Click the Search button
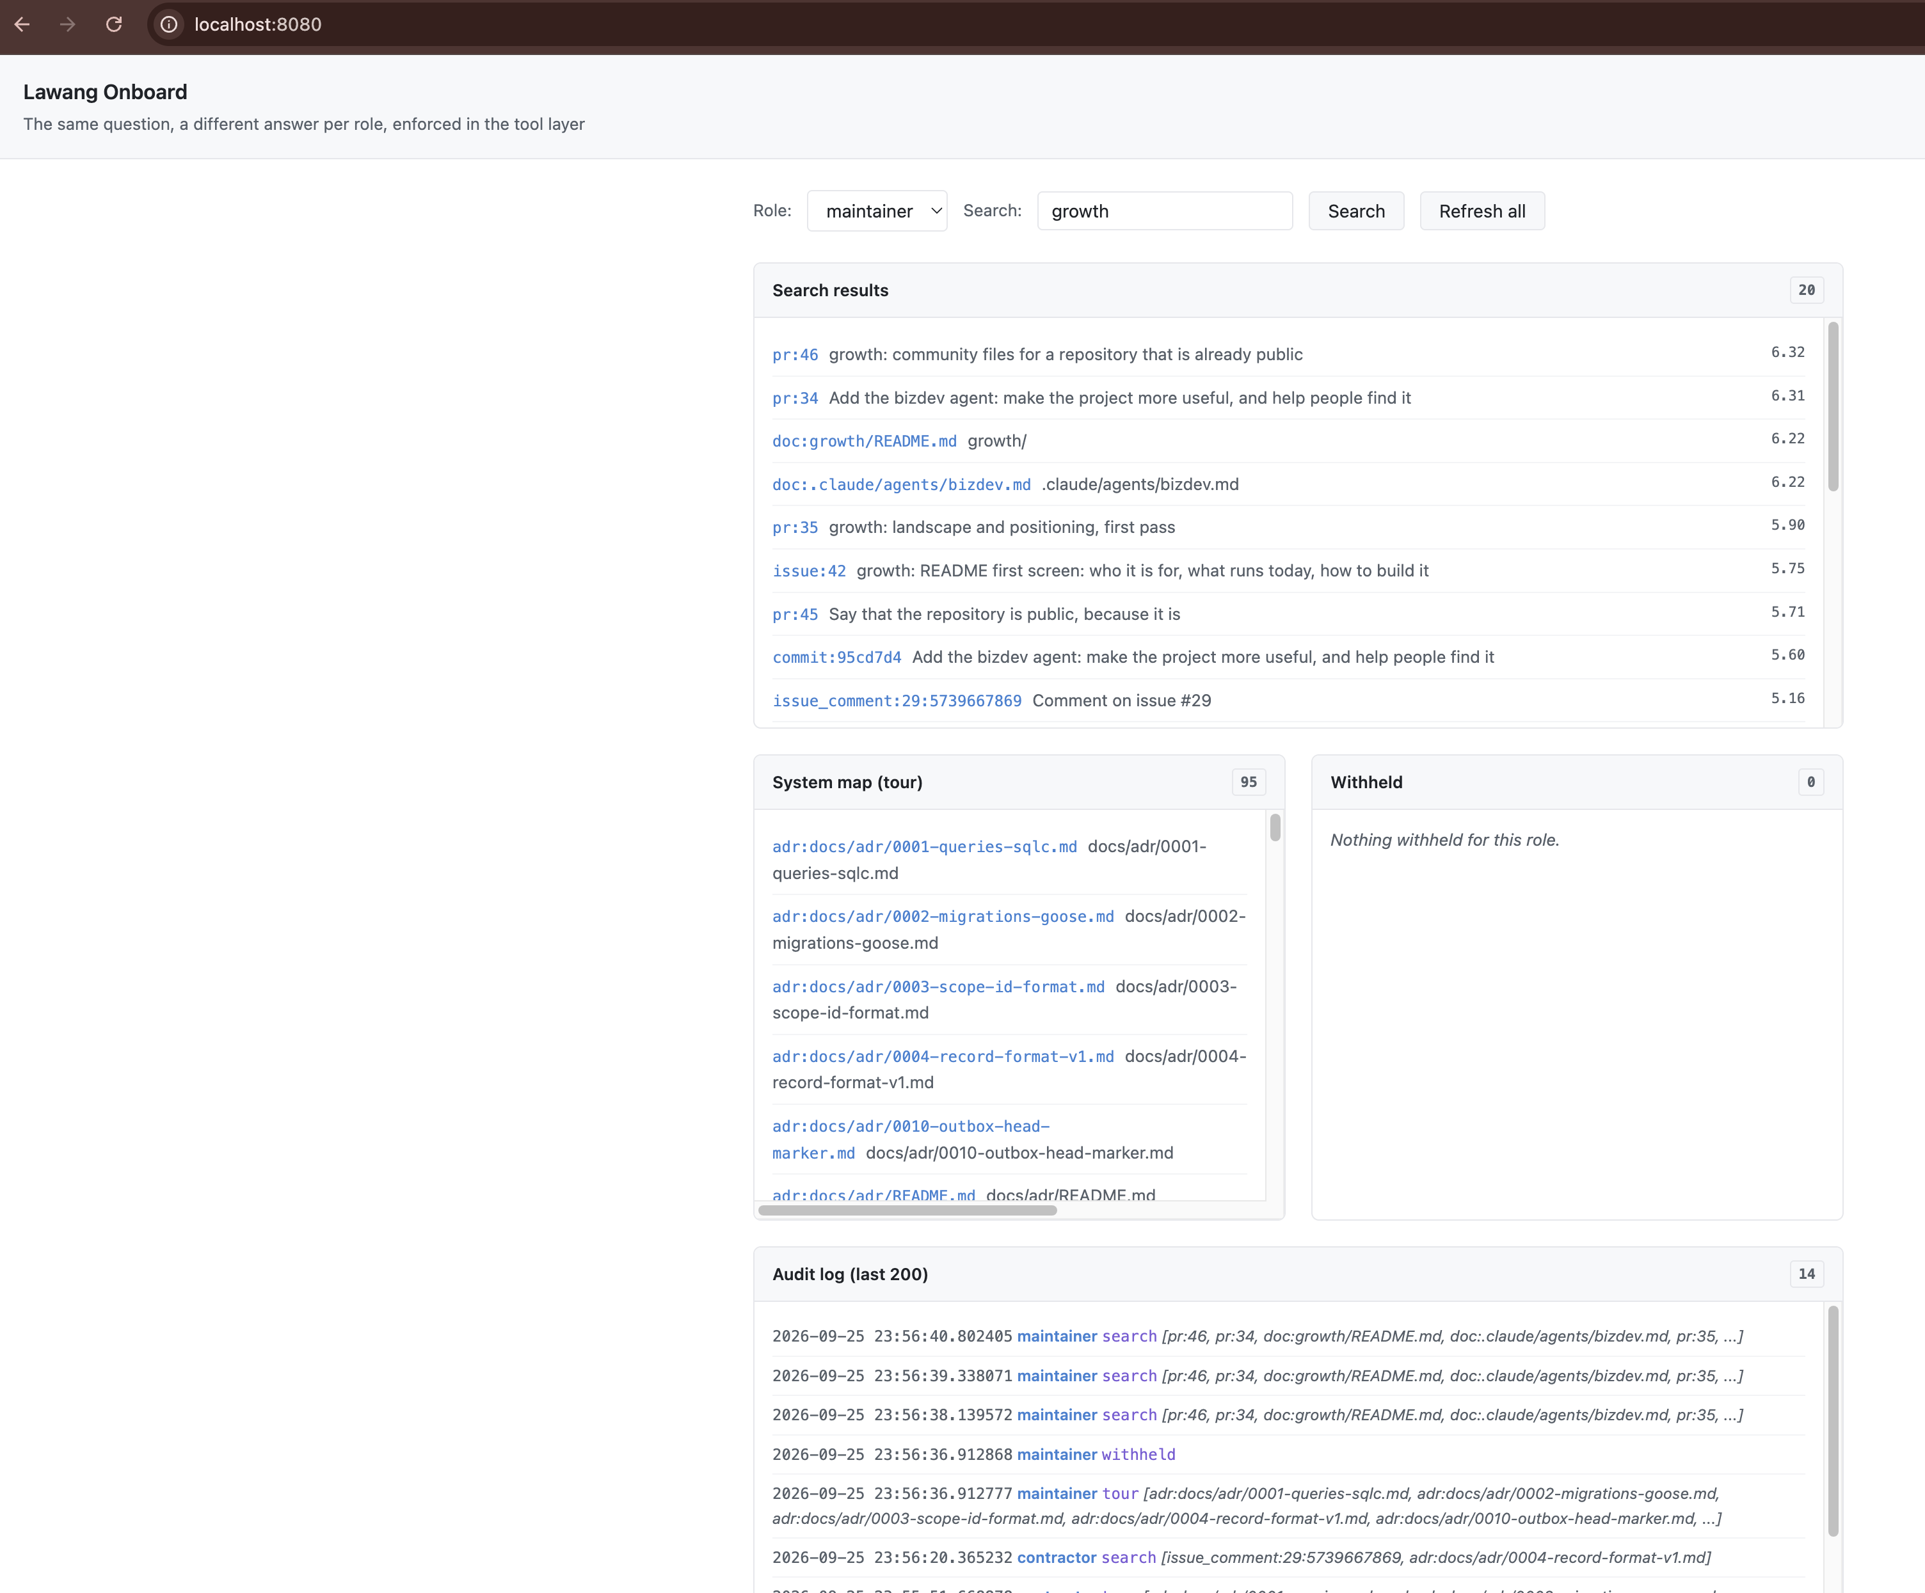The width and height of the screenshot is (1925, 1593). click(x=1355, y=211)
